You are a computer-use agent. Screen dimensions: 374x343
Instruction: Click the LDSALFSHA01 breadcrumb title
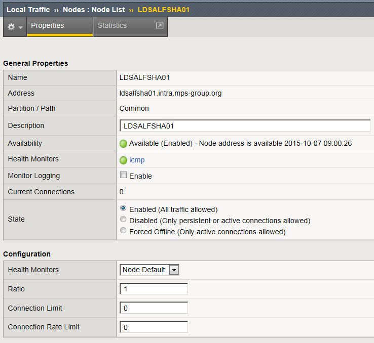click(x=164, y=10)
